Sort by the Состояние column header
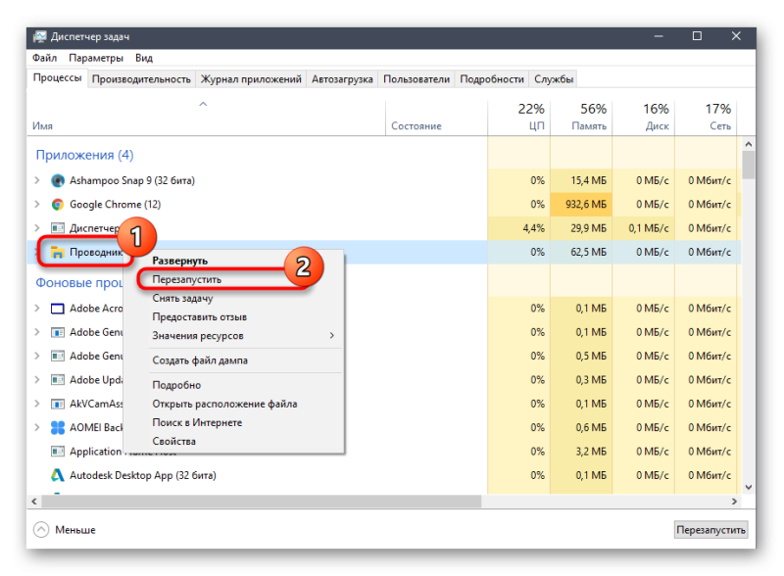784x576 pixels. tap(436, 118)
